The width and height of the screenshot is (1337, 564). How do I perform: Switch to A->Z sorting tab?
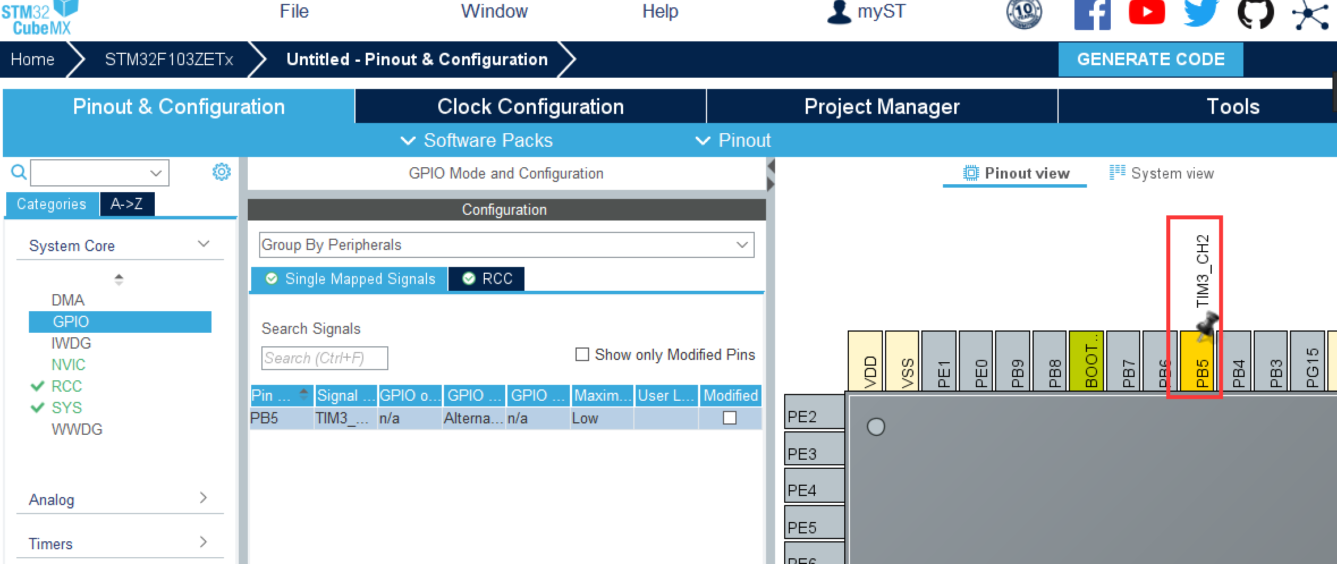[127, 204]
